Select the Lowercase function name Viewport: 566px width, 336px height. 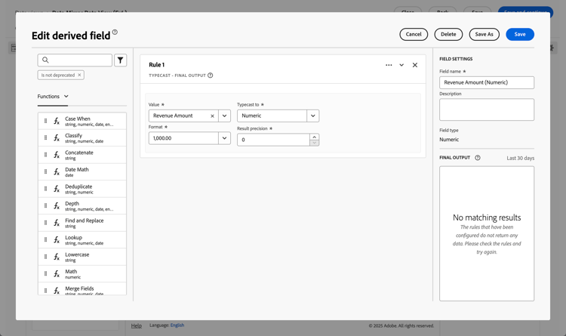[77, 254]
